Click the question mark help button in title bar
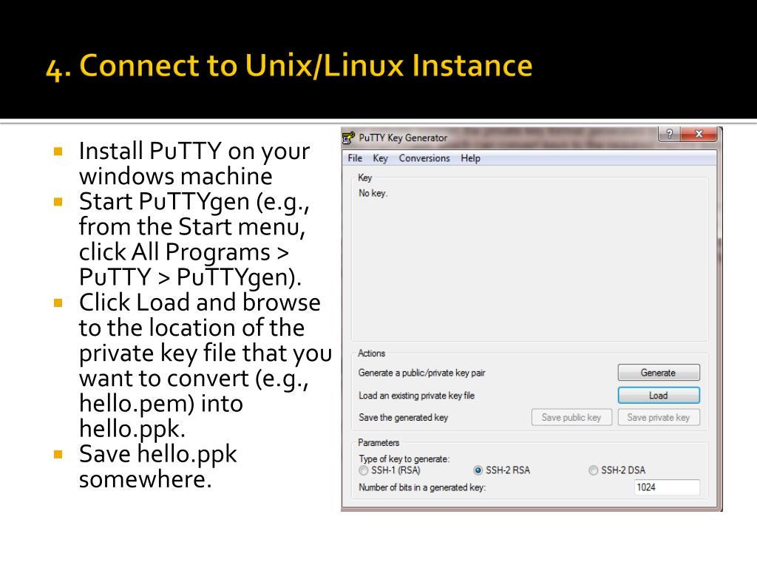The image size is (757, 568). pos(669,134)
